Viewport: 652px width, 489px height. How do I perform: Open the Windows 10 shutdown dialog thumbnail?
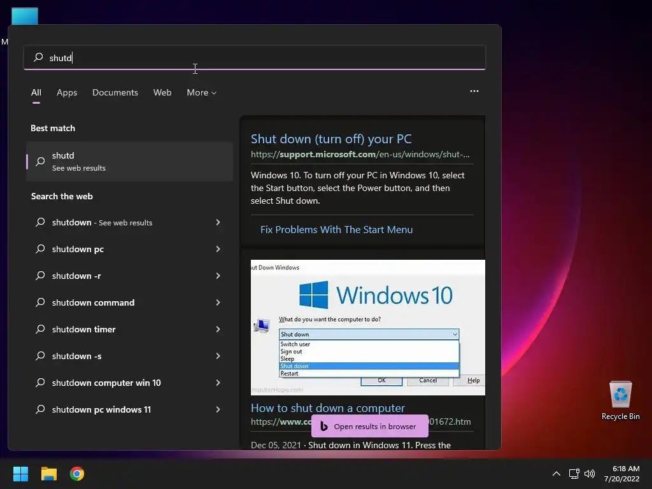point(367,327)
